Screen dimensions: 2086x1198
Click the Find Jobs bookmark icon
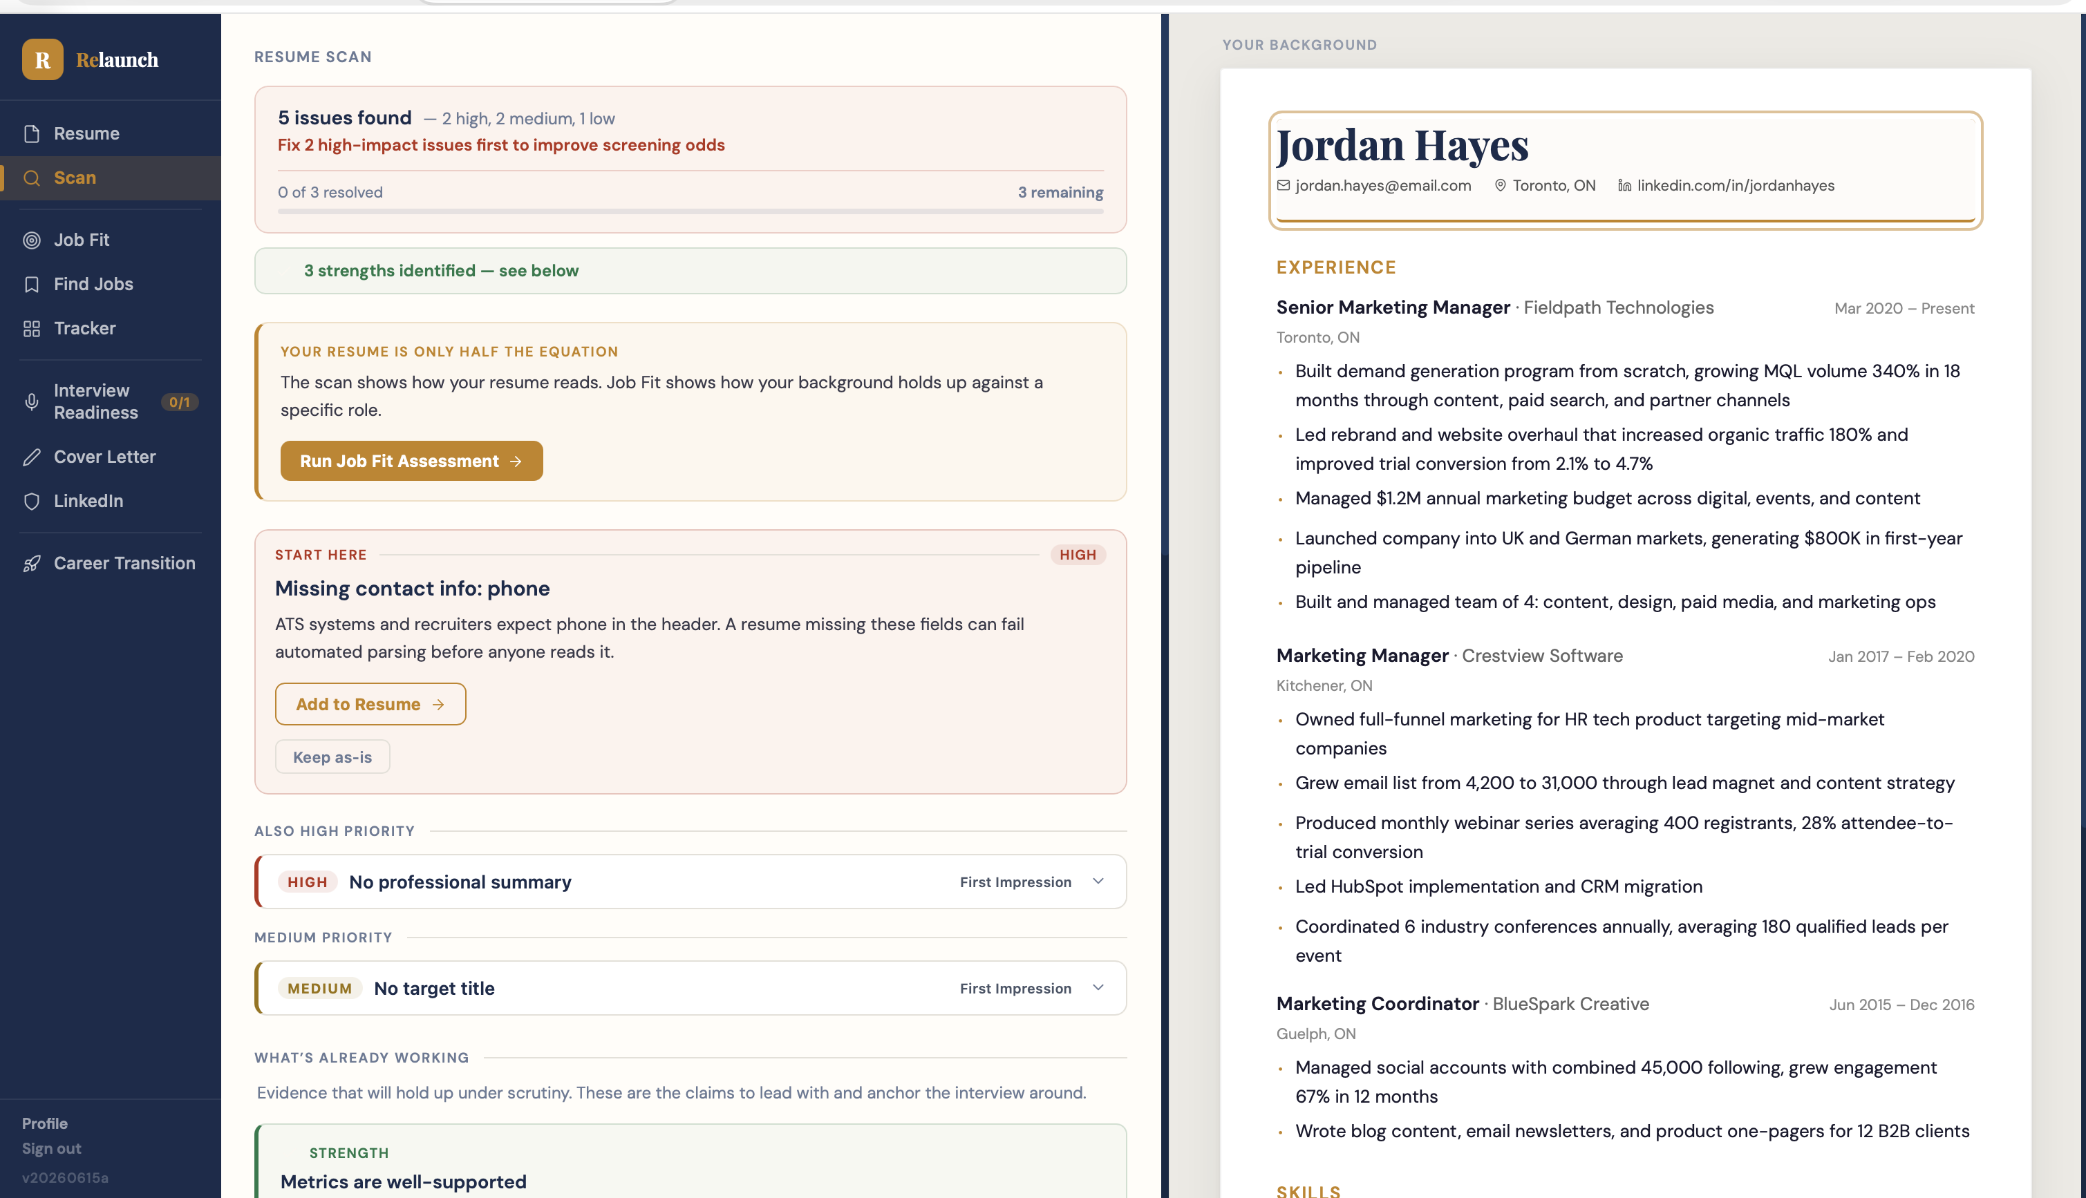tap(31, 284)
